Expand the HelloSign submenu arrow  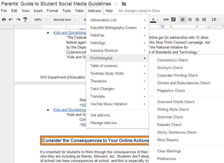[x=145, y=43]
